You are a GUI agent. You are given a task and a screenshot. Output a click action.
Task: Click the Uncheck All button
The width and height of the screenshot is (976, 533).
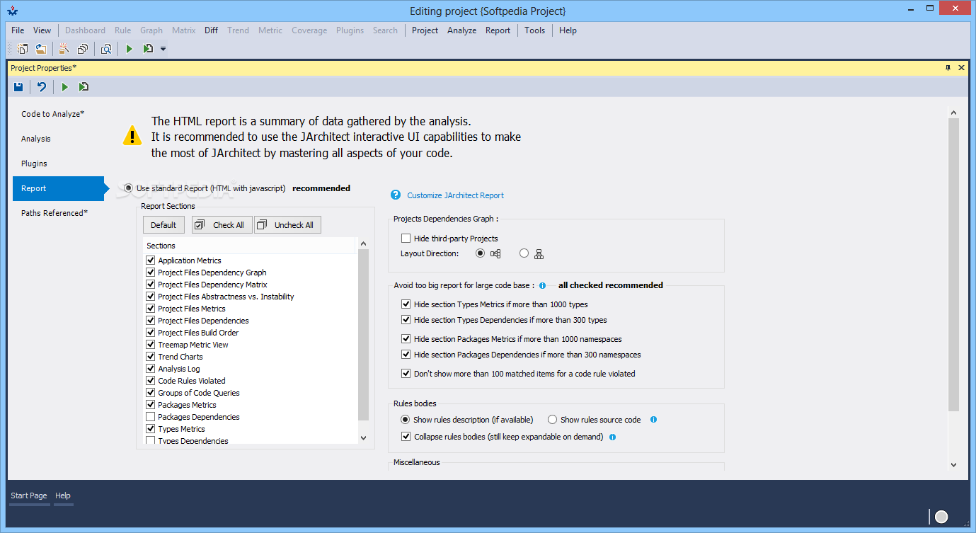pyautogui.click(x=287, y=225)
